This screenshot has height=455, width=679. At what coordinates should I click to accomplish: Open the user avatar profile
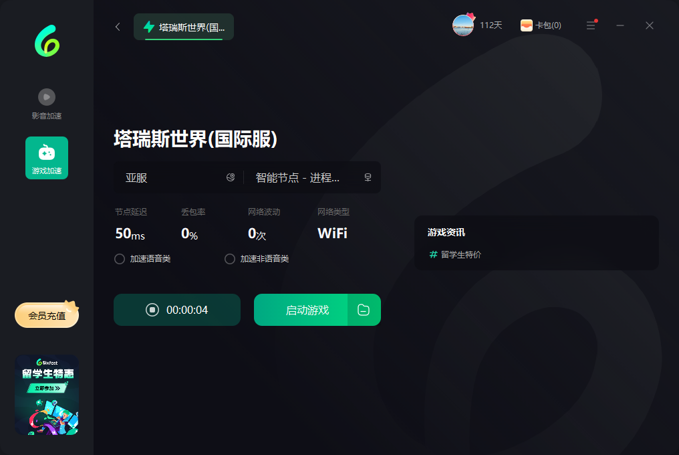coord(463,25)
